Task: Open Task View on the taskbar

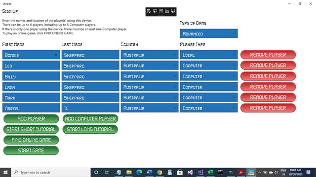Action: pyautogui.click(x=107, y=173)
